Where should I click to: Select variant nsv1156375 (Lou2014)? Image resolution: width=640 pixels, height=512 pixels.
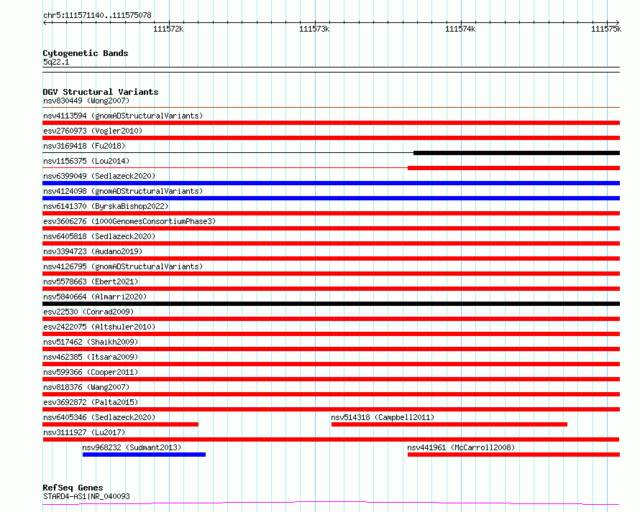[x=86, y=161]
